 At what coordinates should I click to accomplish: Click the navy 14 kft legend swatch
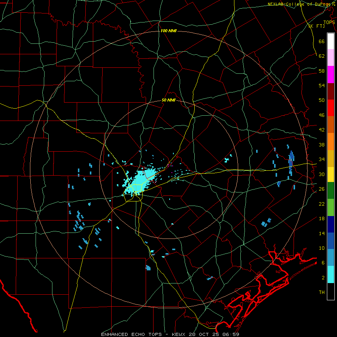[x=331, y=224]
